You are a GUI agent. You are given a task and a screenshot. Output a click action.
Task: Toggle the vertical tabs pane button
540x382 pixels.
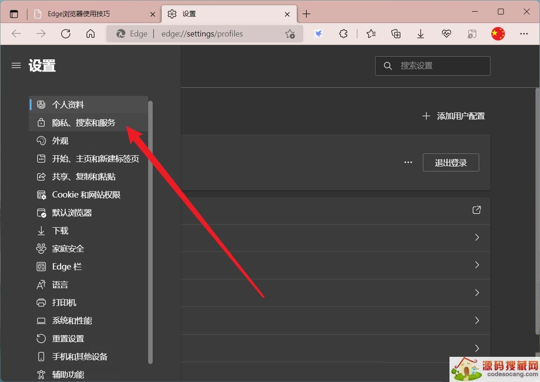[x=14, y=14]
